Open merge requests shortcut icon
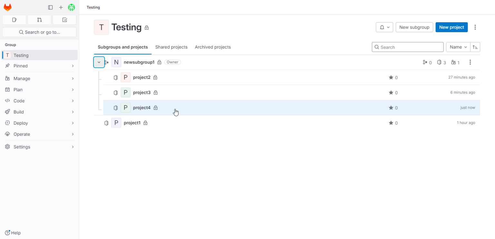 39,20
